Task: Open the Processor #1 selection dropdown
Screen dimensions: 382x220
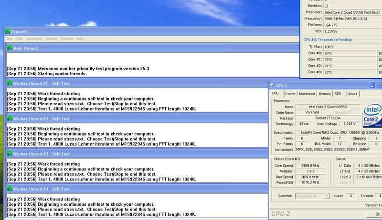Action: coord(327,196)
